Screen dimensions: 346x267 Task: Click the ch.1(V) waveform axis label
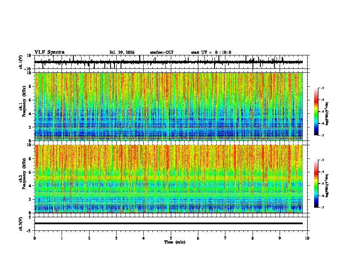[21, 62]
